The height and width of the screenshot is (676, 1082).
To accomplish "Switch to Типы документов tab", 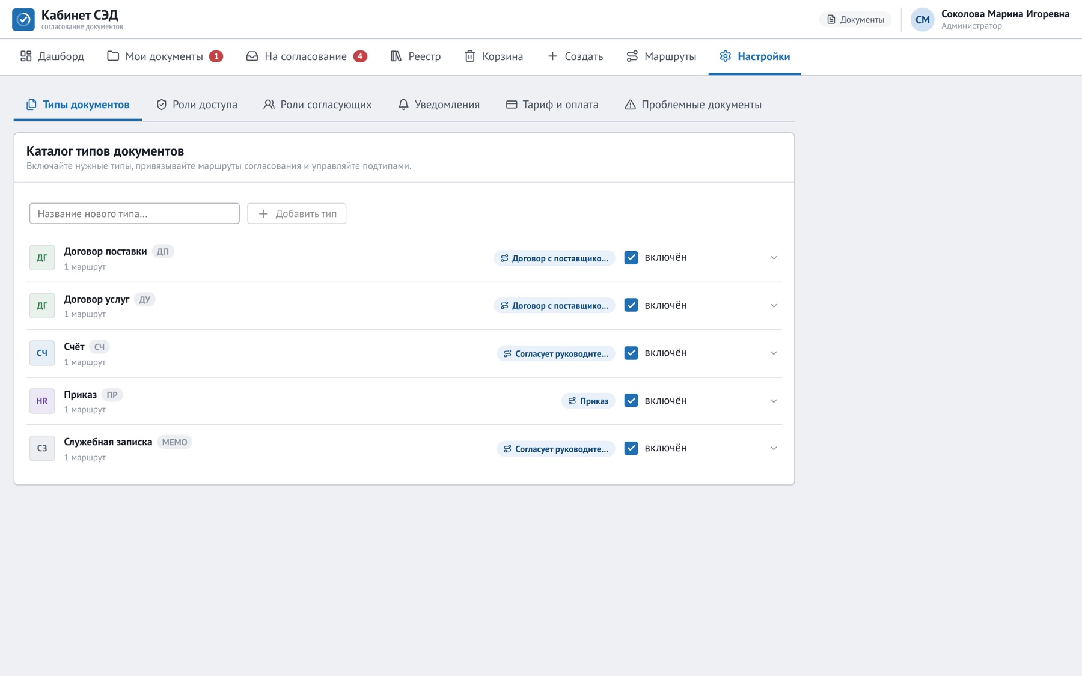I will [x=78, y=105].
